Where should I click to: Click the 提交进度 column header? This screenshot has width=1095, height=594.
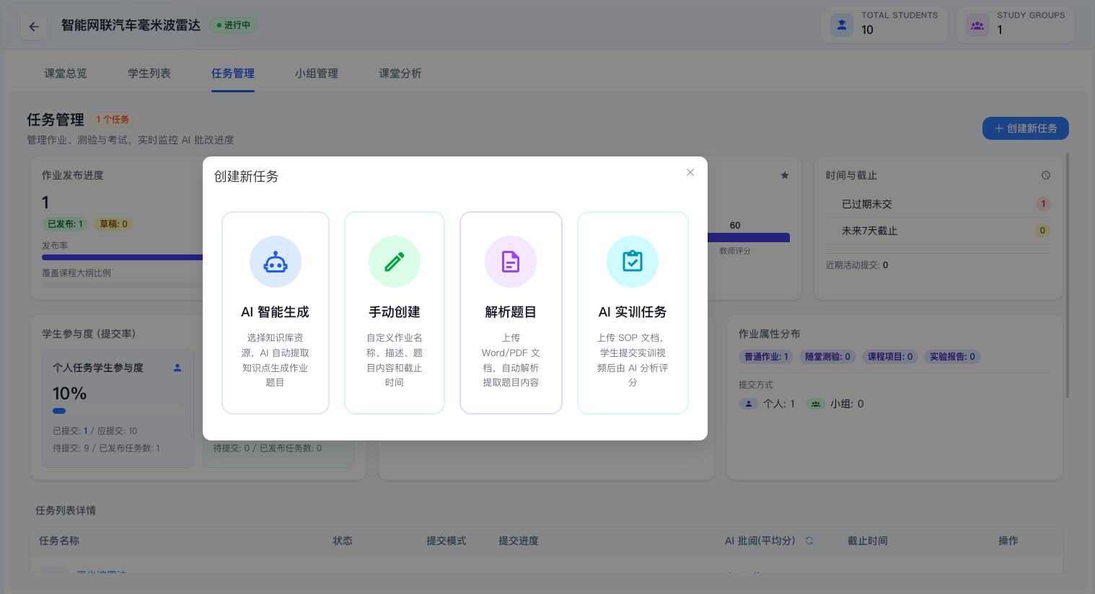tap(519, 541)
